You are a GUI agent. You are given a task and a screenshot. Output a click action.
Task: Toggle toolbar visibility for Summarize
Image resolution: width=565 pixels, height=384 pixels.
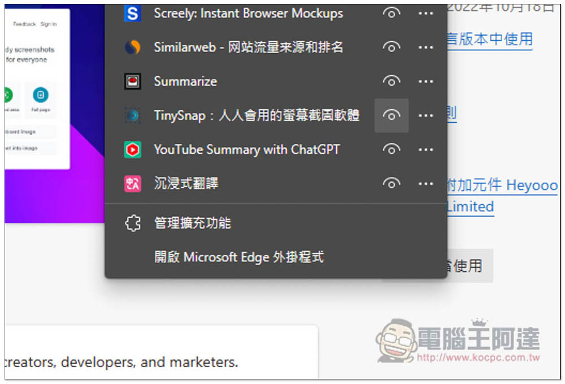click(x=392, y=81)
